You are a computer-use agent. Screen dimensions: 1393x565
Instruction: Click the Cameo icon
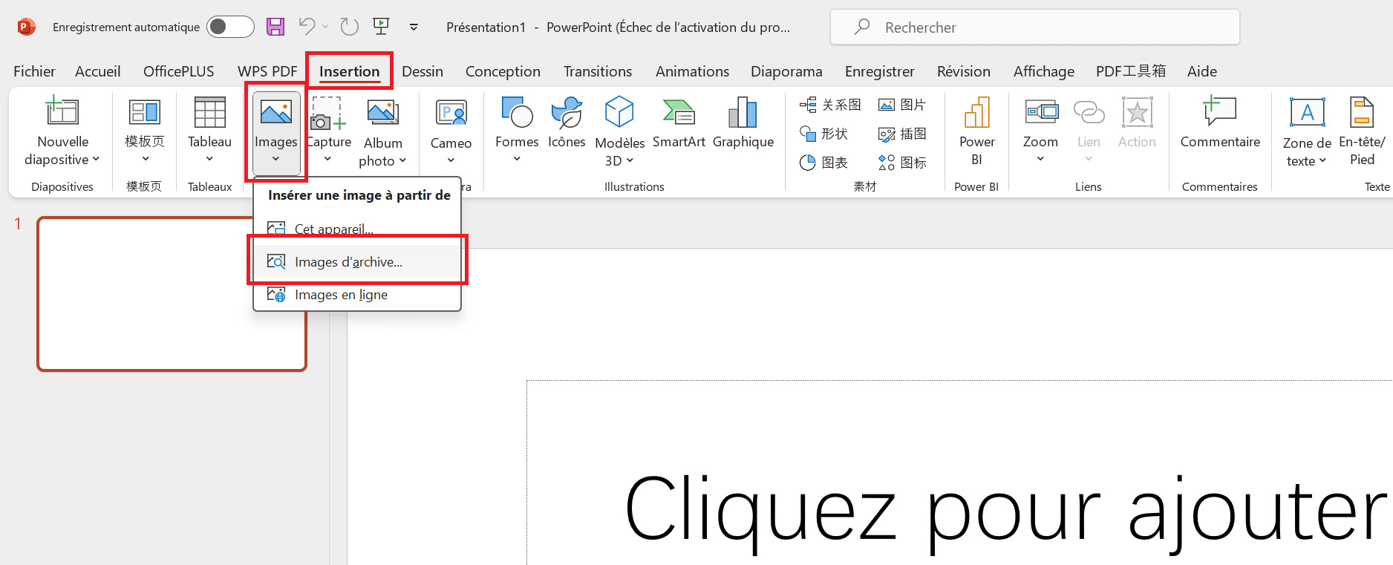pos(451,113)
